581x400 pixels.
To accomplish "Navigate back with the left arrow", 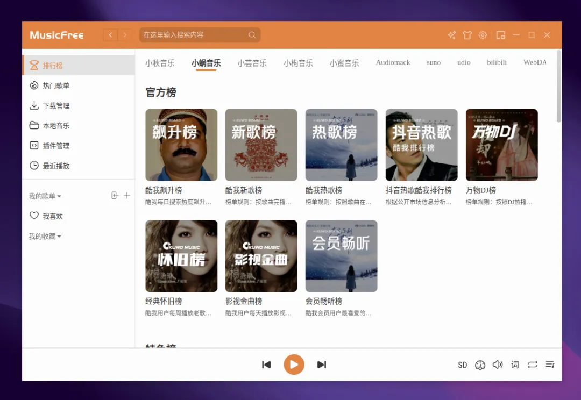I will [110, 35].
